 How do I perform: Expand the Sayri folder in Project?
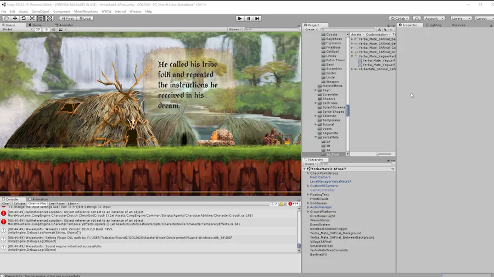click(316, 90)
